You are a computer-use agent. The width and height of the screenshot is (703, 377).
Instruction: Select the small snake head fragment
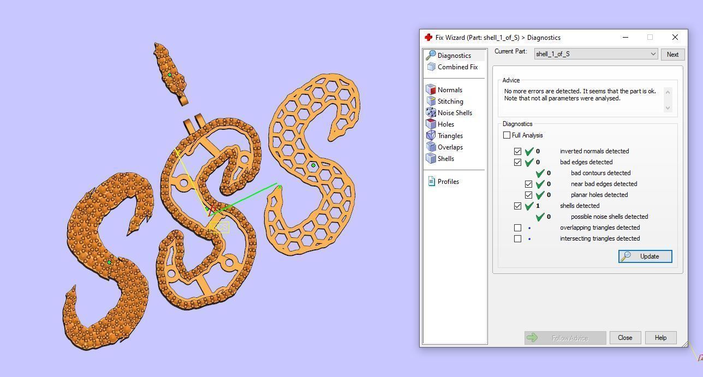170,74
